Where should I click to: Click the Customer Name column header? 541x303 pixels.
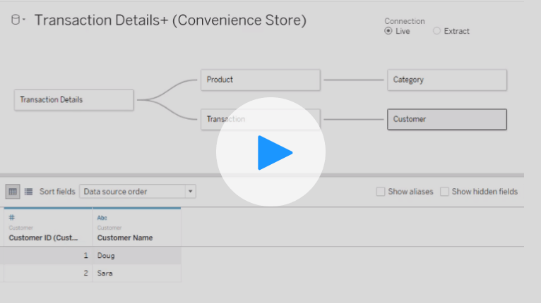tap(125, 238)
